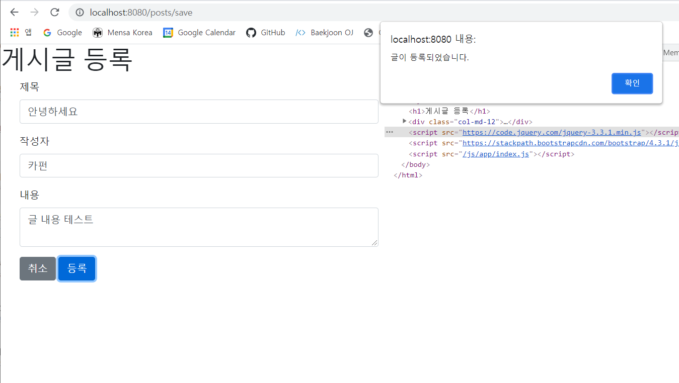The height and width of the screenshot is (383, 679).
Task: Open the /js/app/index.js script link
Action: [496, 154]
